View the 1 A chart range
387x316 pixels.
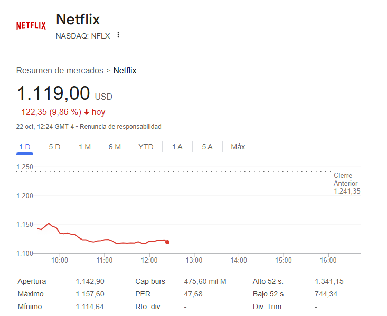pos(177,147)
